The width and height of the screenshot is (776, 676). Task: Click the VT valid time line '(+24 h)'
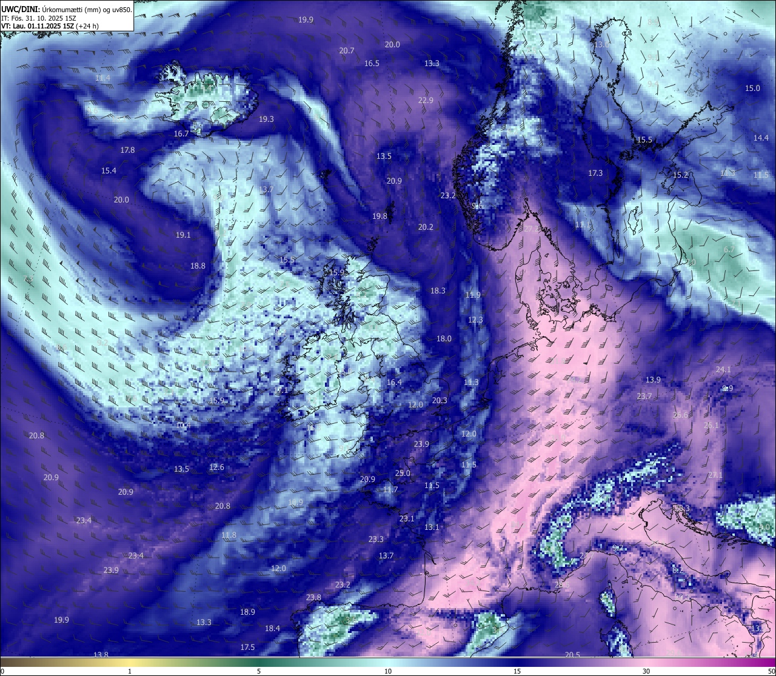(x=87, y=26)
